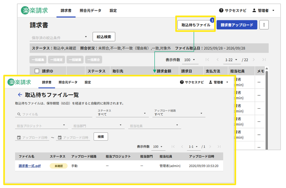Click the magnifier icon in the ファイル名 field
This screenshot has width=286, height=188.
(19, 114)
